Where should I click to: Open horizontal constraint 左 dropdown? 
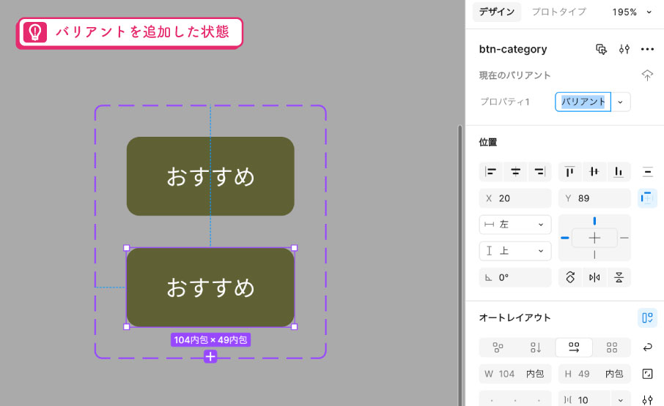pyautogui.click(x=515, y=225)
